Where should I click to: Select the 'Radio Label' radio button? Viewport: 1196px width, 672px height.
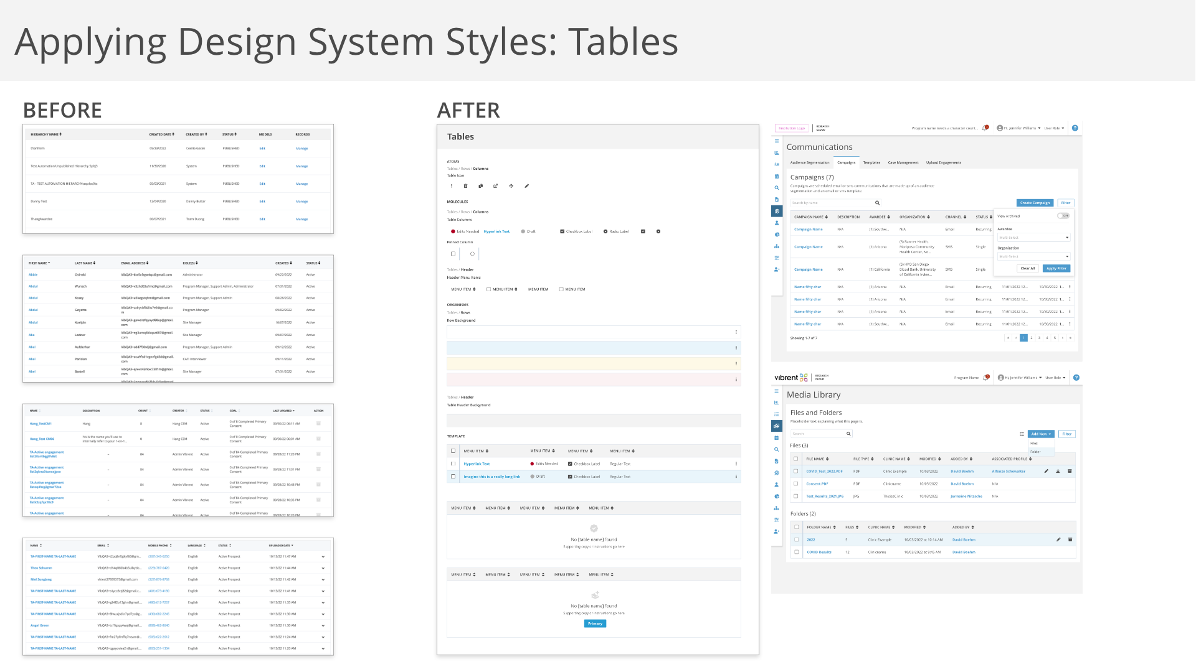pos(605,231)
